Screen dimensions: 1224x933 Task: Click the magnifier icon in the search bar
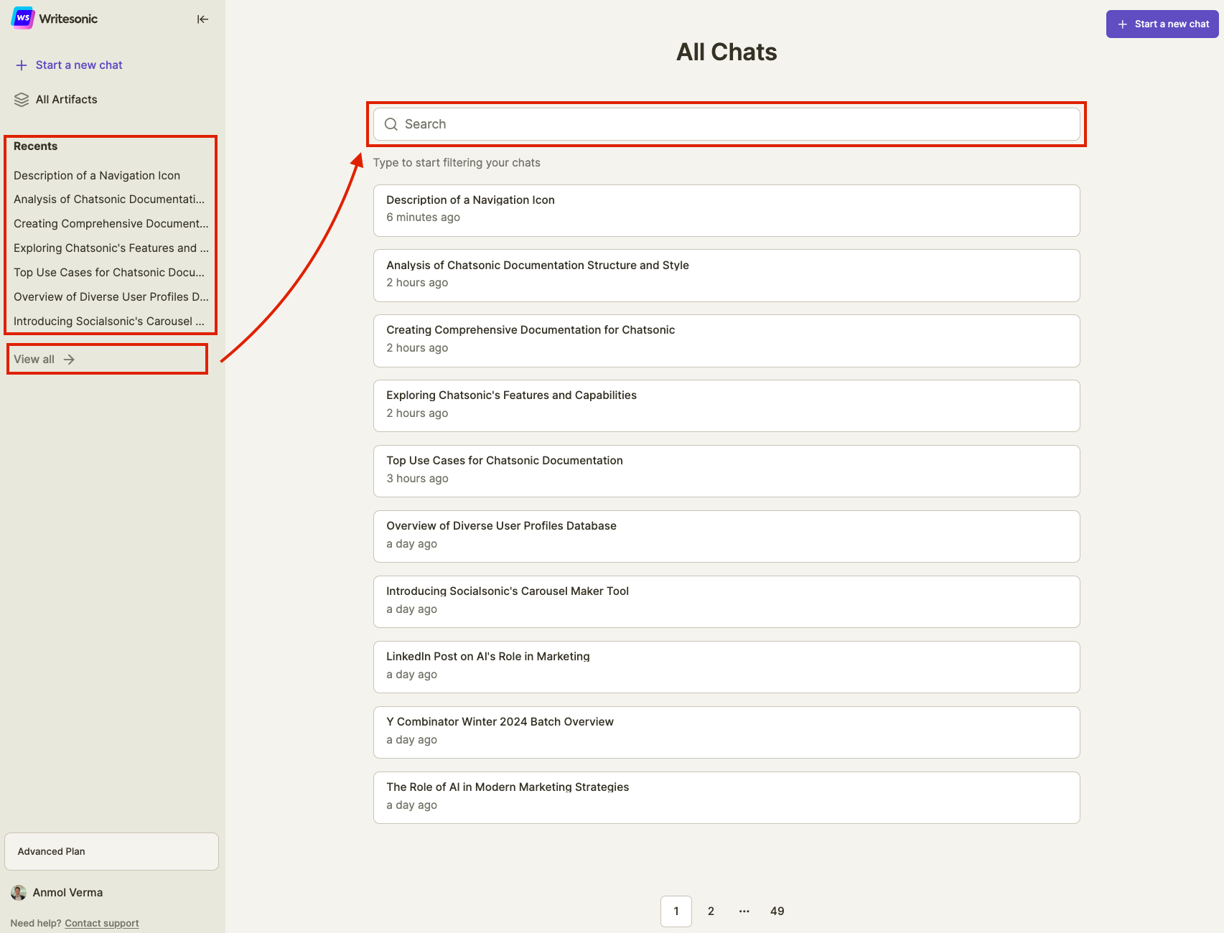point(391,124)
